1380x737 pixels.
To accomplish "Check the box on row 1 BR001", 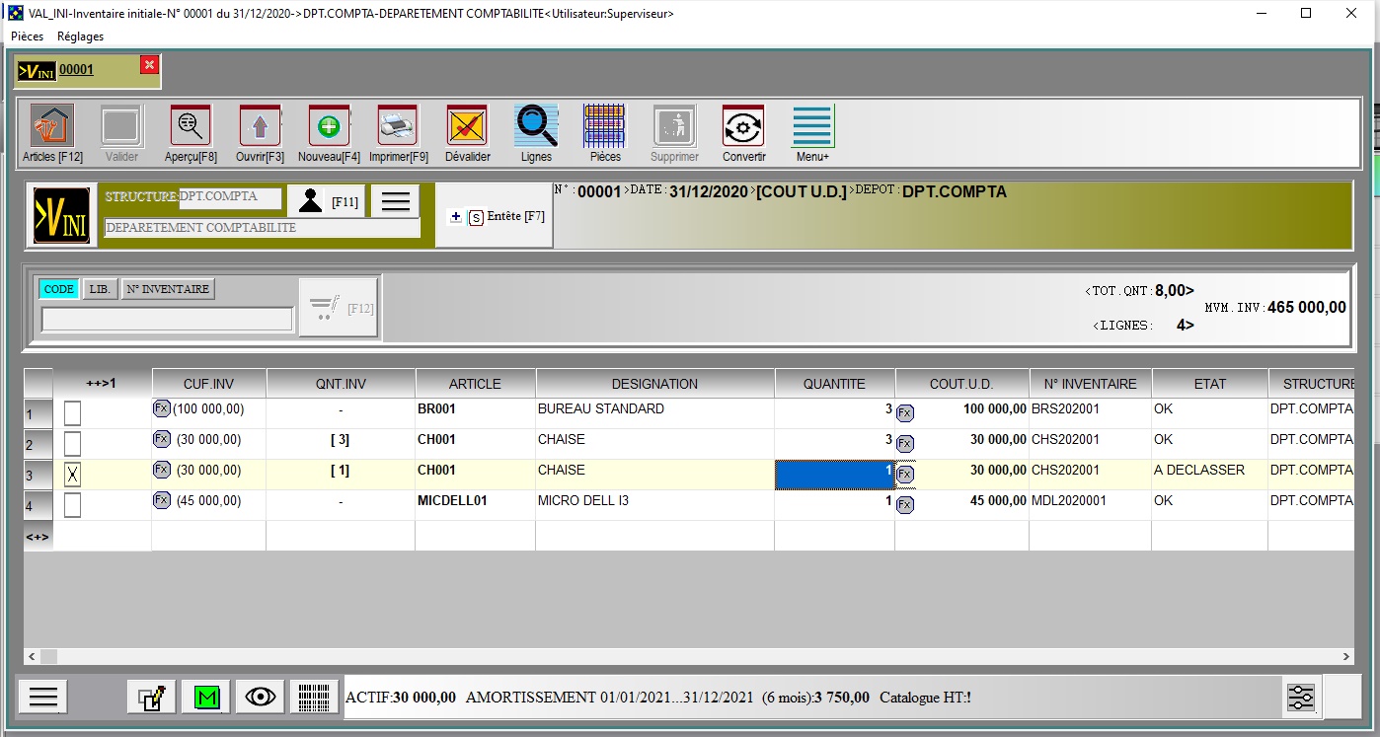I will pos(72,413).
